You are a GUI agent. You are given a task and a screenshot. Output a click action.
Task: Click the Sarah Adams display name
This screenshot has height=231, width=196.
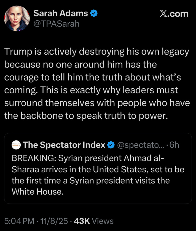tap(60, 13)
